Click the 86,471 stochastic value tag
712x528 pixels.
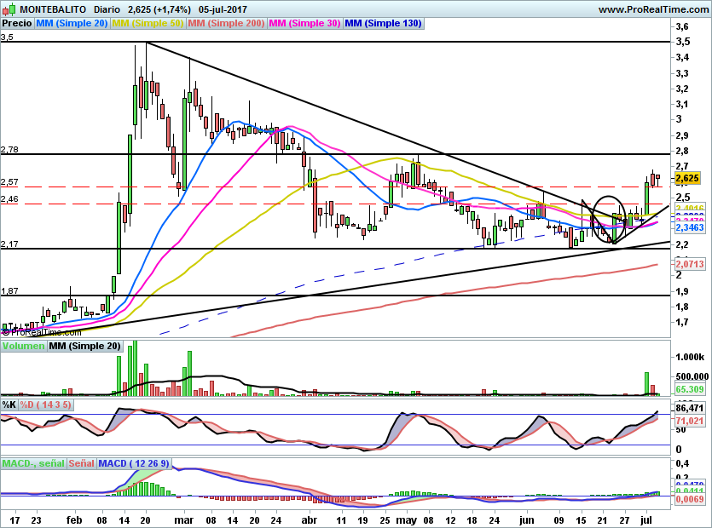(689, 410)
